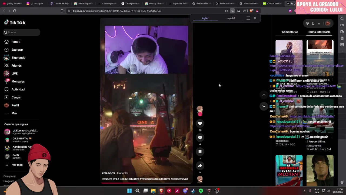
Task: Open the Windows Start menu
Action: (x=129, y=191)
